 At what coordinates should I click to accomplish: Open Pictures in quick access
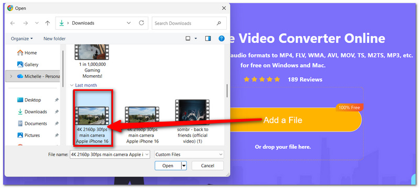pos(29,135)
